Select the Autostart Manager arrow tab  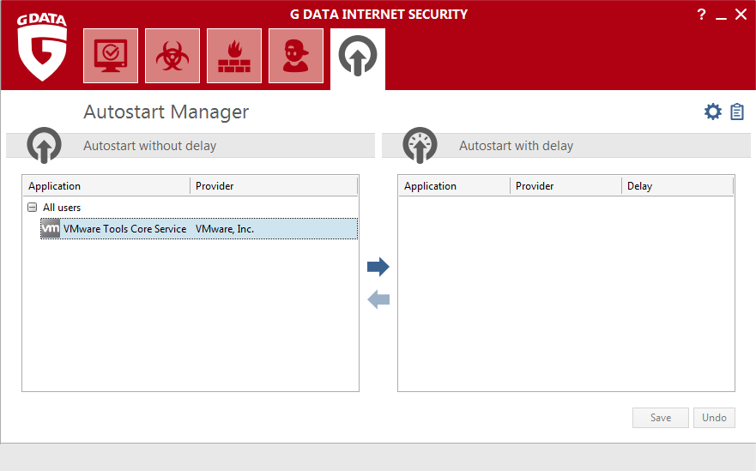pos(358,57)
